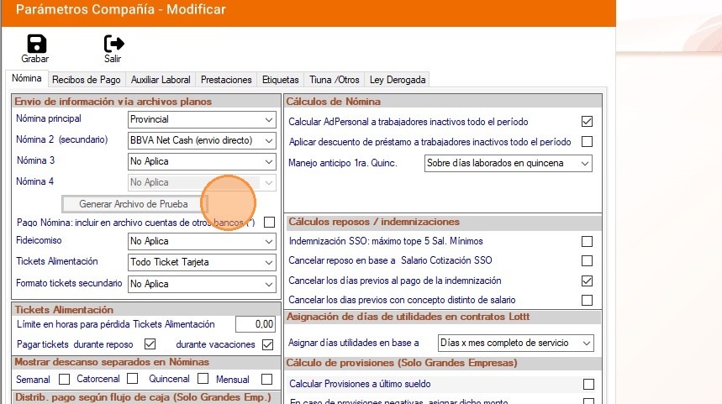
Task: Enable Aplicar descuento de préstamo a inactivos
Action: tap(587, 142)
